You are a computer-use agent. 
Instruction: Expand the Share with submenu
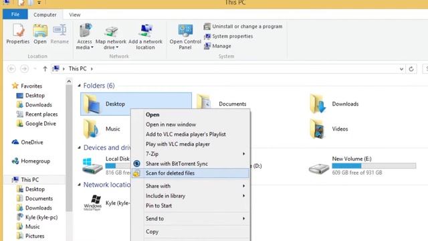(190, 186)
